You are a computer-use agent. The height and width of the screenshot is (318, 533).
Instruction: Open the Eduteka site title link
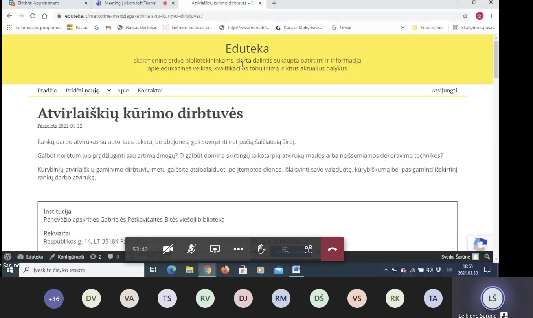click(x=247, y=49)
